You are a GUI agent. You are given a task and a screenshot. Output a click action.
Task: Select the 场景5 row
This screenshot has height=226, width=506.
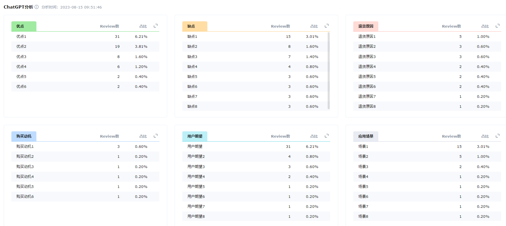coord(427,186)
